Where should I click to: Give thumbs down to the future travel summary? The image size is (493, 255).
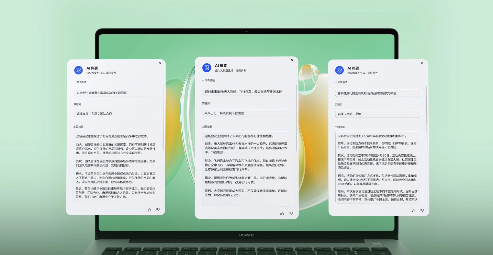pyautogui.click(x=291, y=213)
